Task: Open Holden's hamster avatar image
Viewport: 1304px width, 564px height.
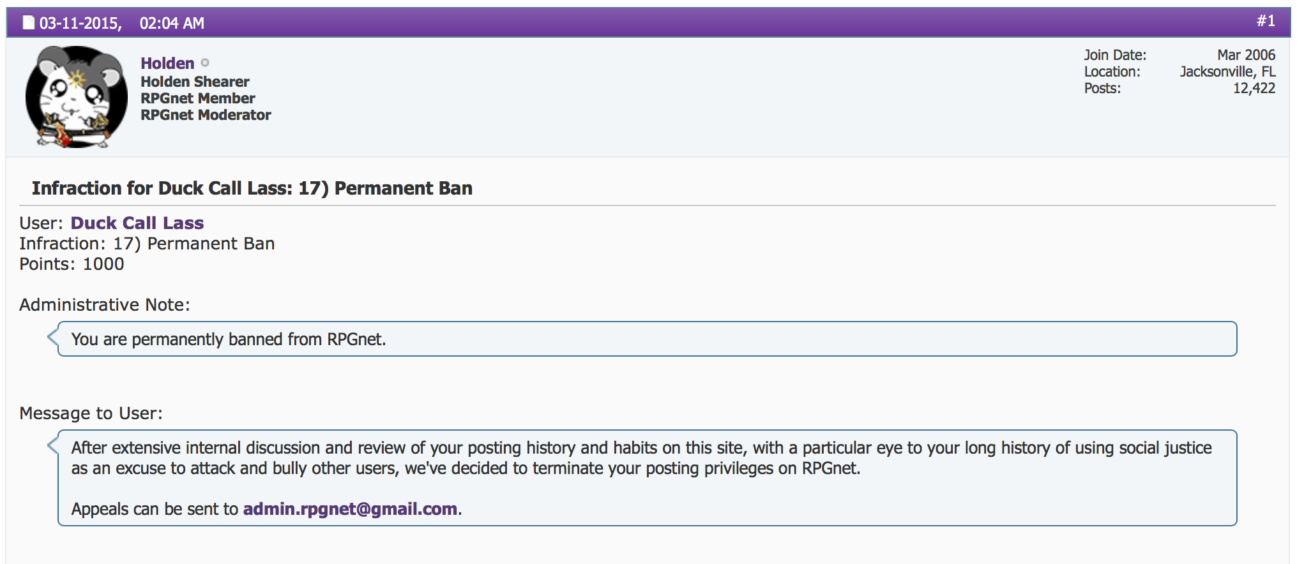Action: pos(76,97)
